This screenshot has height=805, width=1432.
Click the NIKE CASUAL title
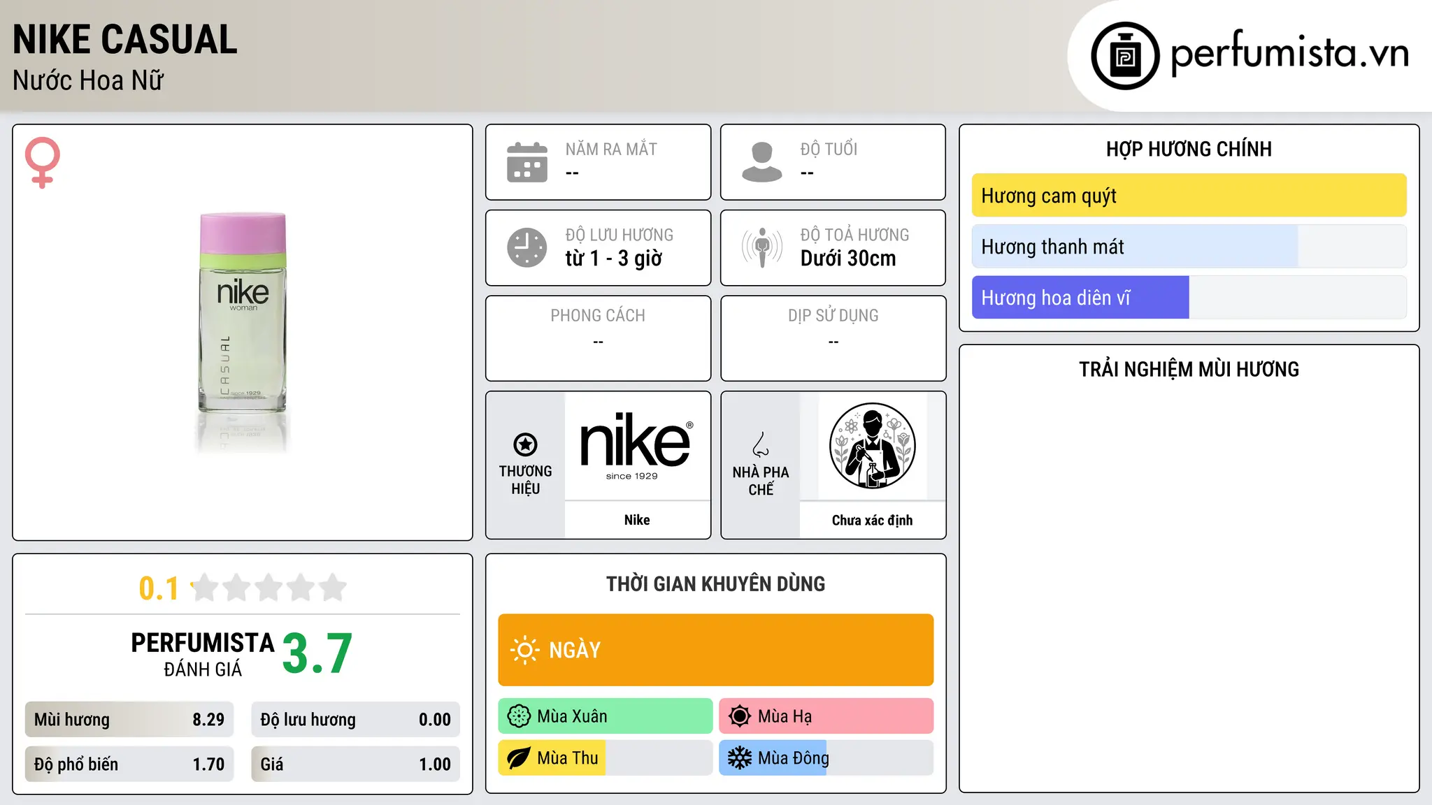pyautogui.click(x=125, y=39)
